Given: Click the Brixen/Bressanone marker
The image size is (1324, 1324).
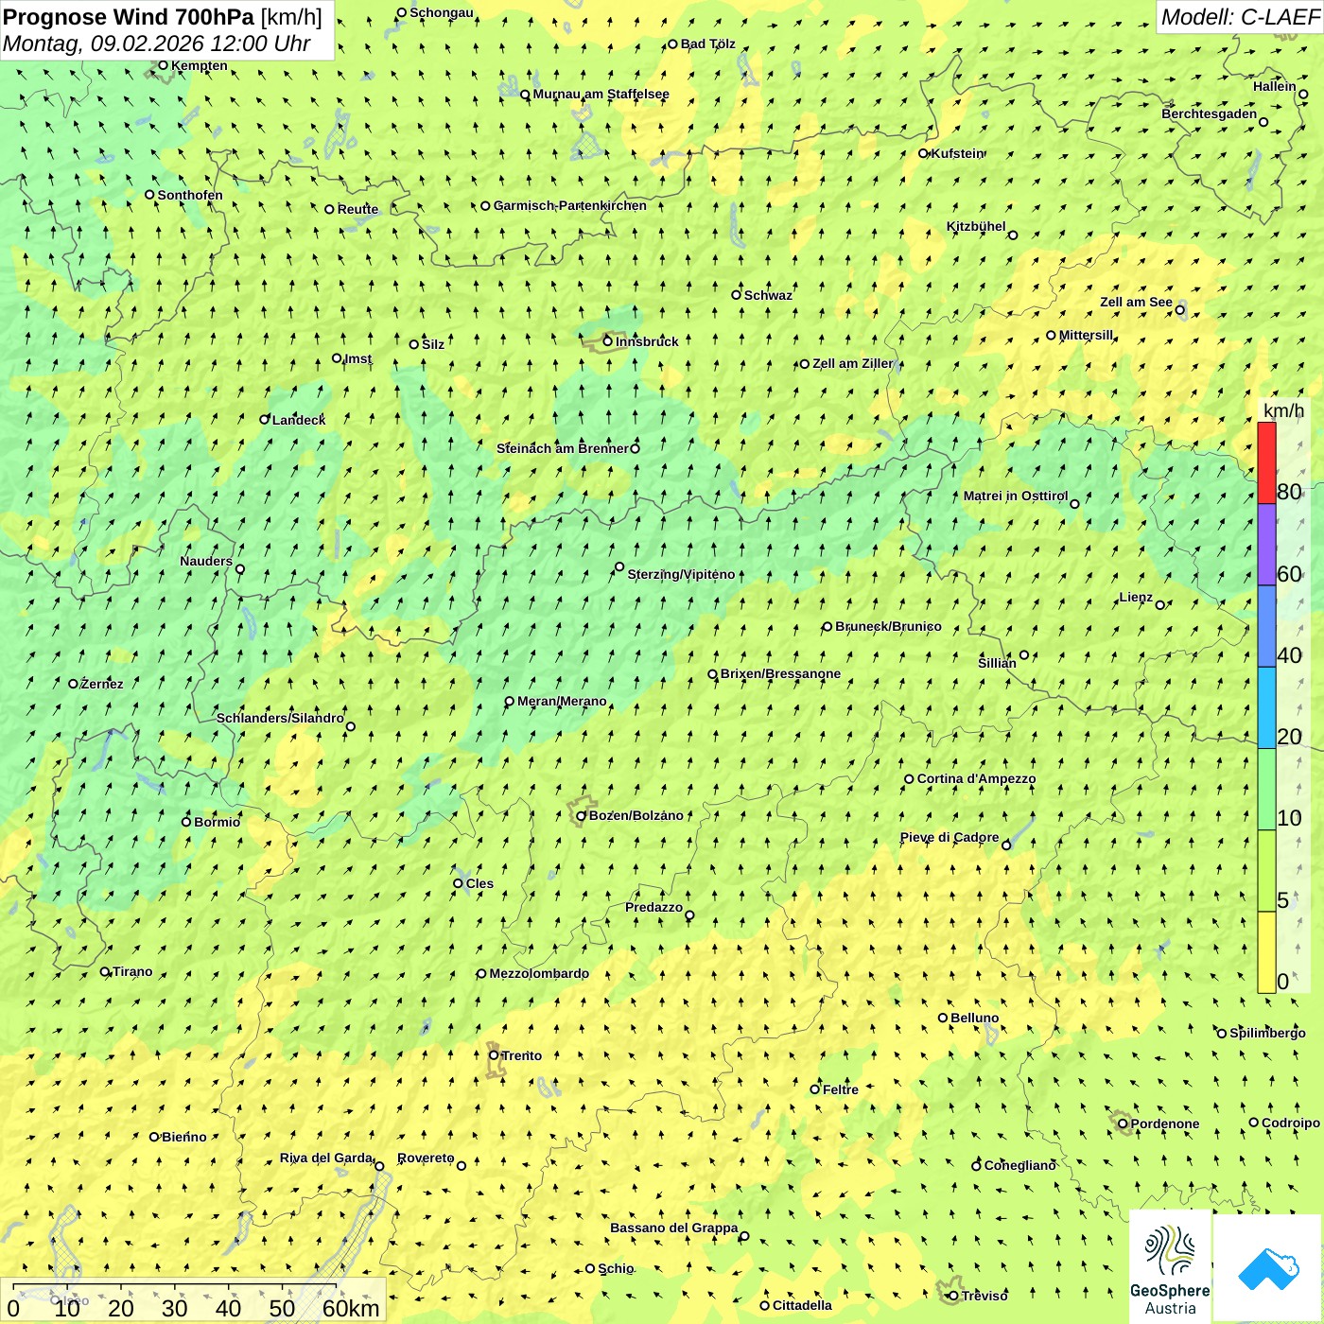Looking at the screenshot, I should click(713, 674).
